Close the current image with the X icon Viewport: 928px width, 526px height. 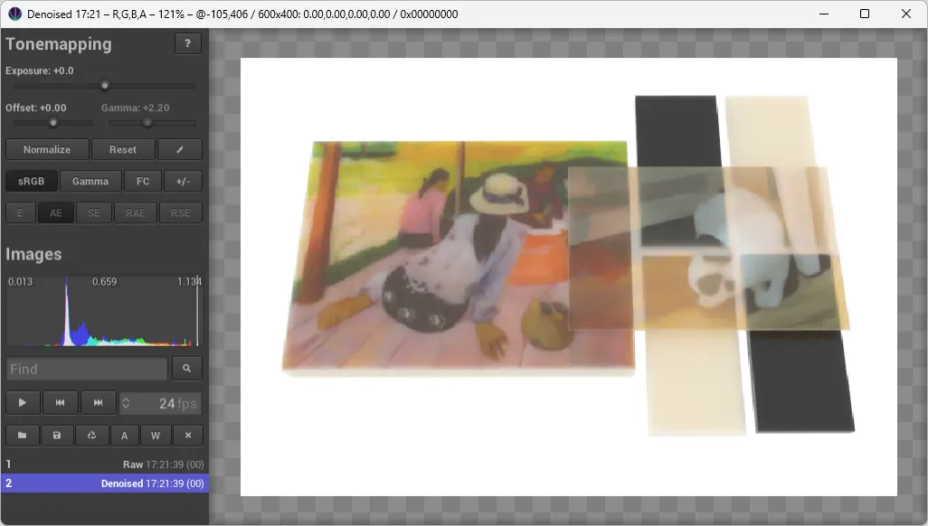(x=188, y=435)
